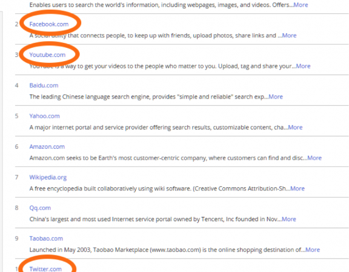Screen dimensions: 349x272
Task: Show More of Yahoo description
Action: tap(295, 128)
